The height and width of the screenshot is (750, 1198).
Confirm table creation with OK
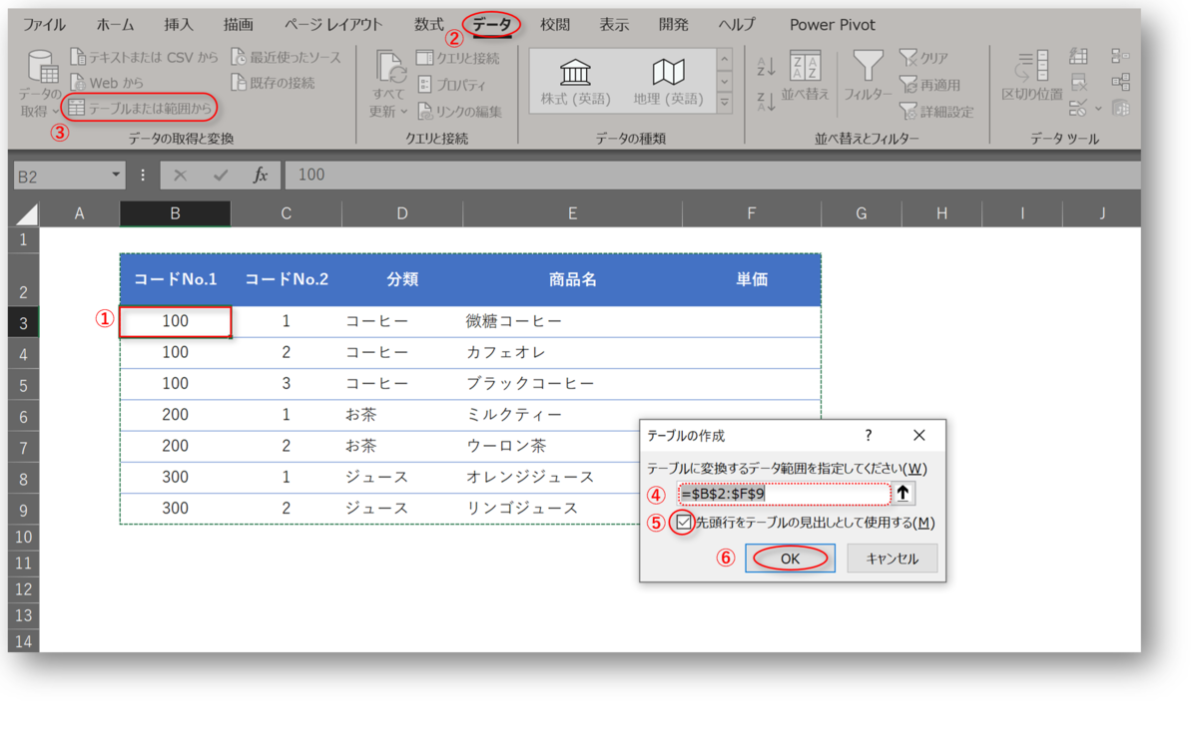pyautogui.click(x=790, y=559)
